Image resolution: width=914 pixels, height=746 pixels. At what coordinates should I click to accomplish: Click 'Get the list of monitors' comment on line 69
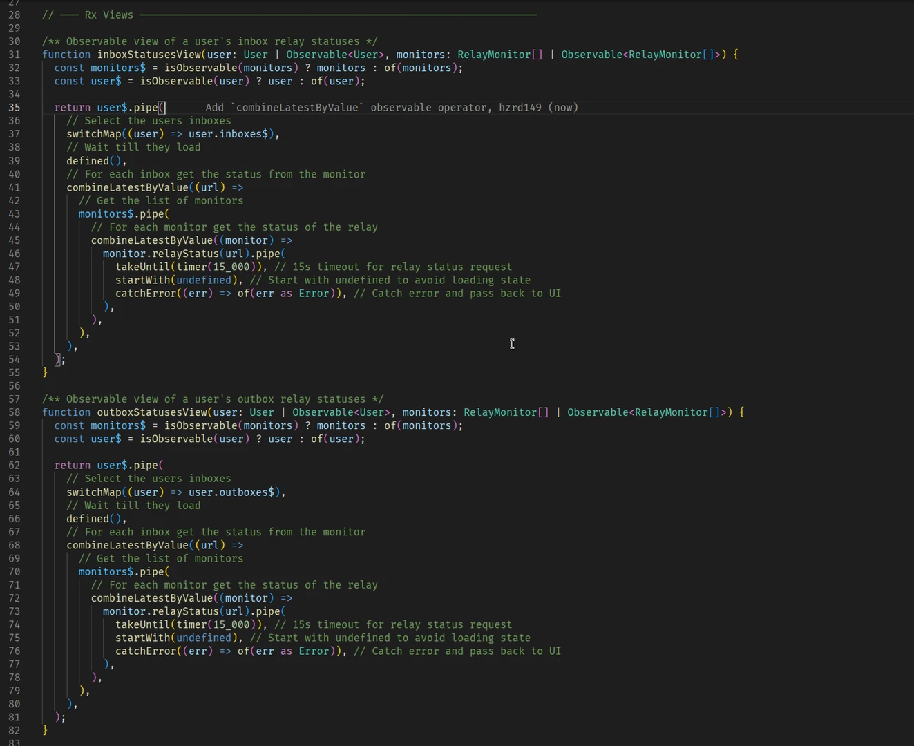160,559
